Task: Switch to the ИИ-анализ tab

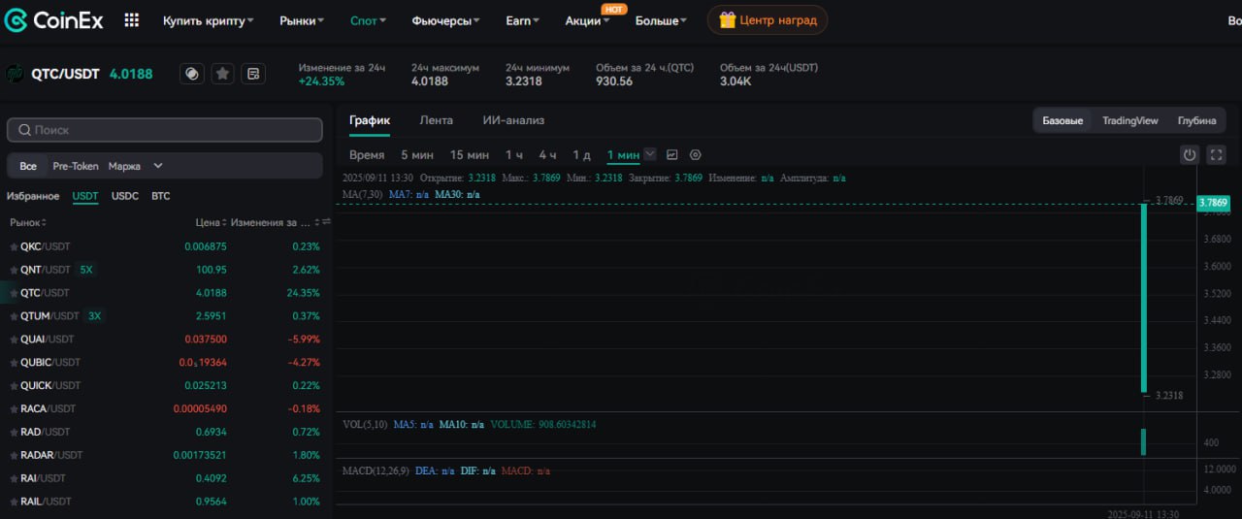Action: pyautogui.click(x=513, y=120)
